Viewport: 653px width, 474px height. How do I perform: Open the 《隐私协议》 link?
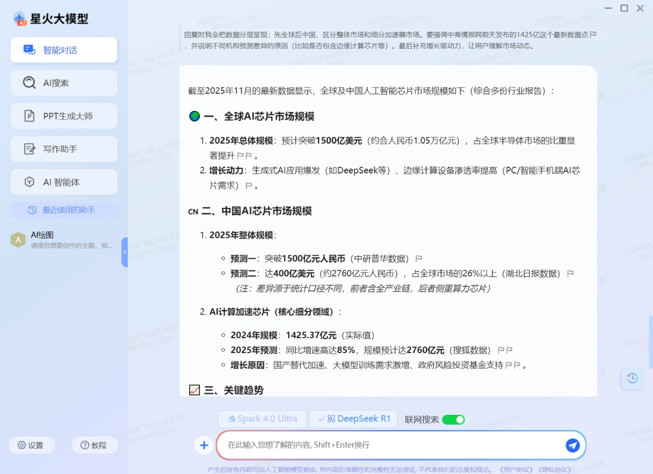pyautogui.click(x=554, y=470)
